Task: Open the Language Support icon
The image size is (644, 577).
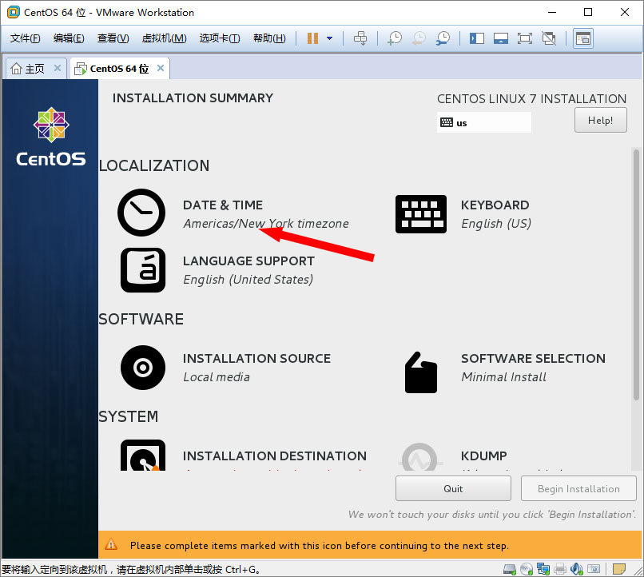Action: [x=142, y=270]
